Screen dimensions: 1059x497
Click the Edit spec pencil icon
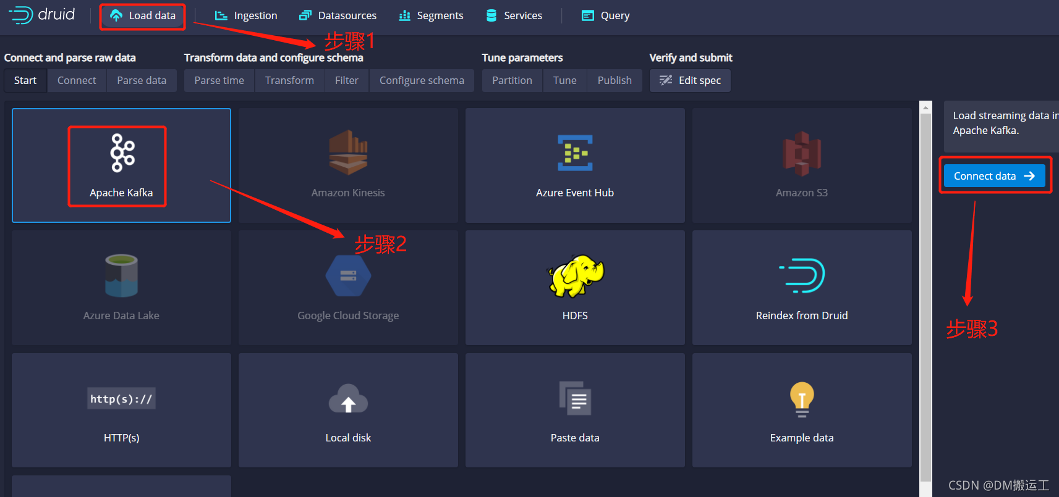(666, 80)
